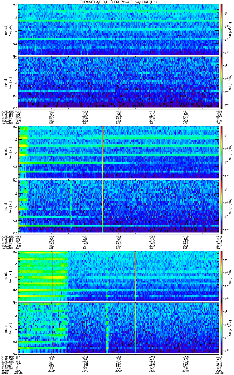Click the THEMIS FGL Wave Survey Plot title
The width and height of the screenshot is (234, 375).
coord(118,2)
